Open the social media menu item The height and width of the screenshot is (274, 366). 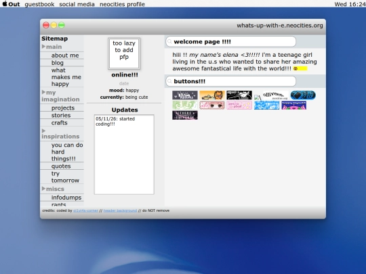pyautogui.click(x=77, y=4)
